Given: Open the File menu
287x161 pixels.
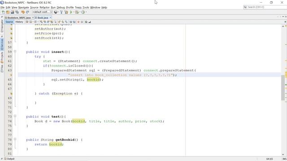Looking at the screenshot, I should pyautogui.click(x=3, y=8).
